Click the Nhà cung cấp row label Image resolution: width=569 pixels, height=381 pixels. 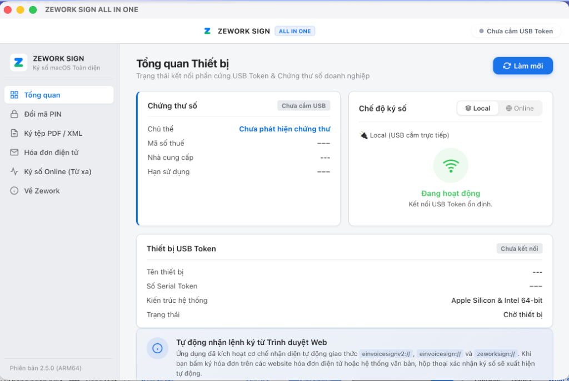point(170,158)
